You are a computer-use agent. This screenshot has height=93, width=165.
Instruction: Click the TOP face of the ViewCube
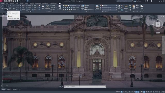[158, 24]
